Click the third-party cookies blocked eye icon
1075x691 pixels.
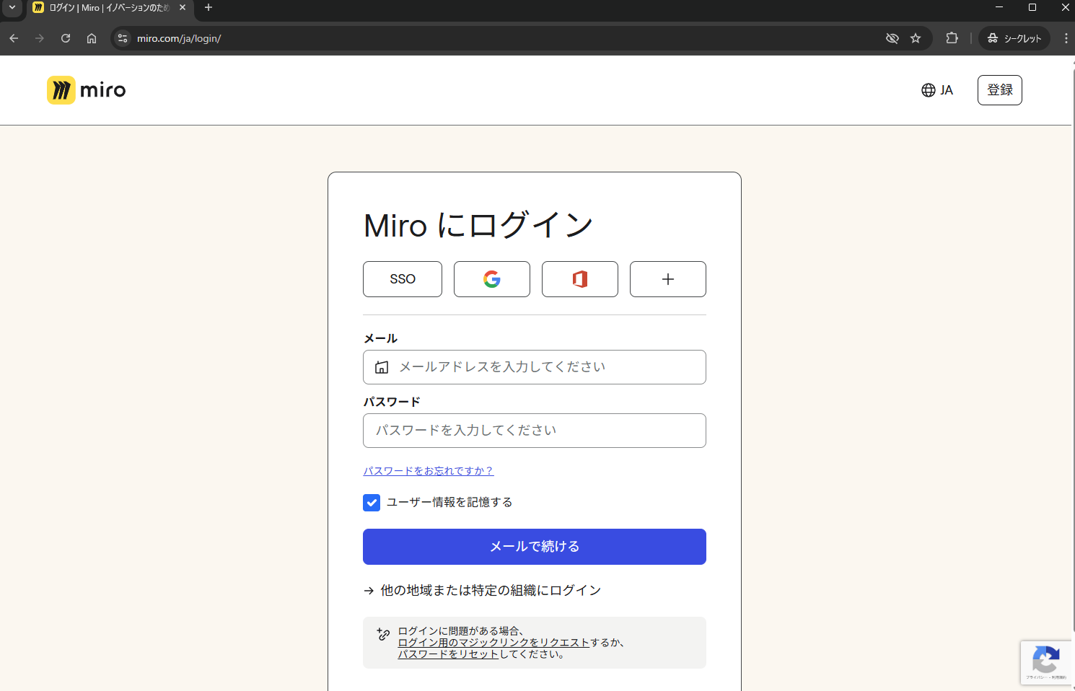click(892, 38)
